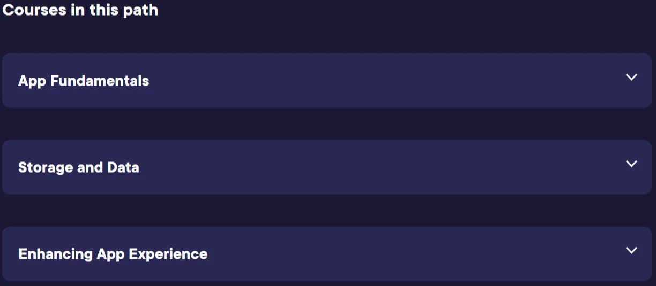Open the App Fundamentals course accordion

(x=327, y=81)
